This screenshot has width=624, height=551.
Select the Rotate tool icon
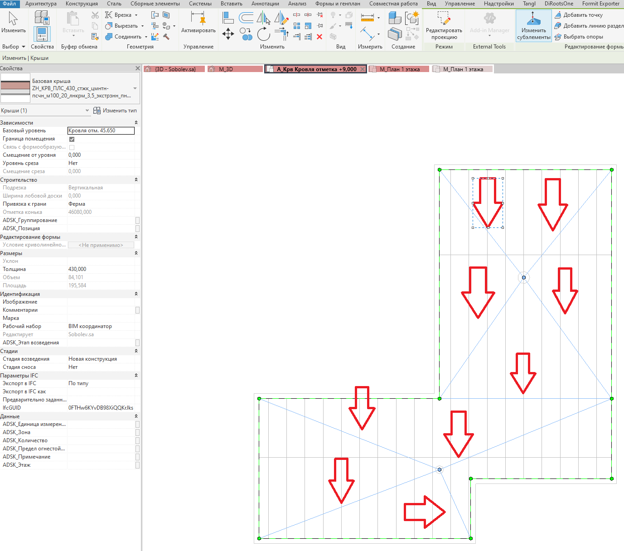[264, 34]
